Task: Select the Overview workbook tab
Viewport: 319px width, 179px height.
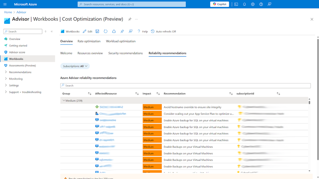Action: 66,41
